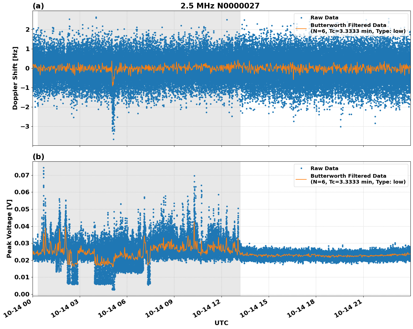Click blue Raw Data marker in Doppler legend
This screenshot has height=329, width=413.
pos(301,18)
